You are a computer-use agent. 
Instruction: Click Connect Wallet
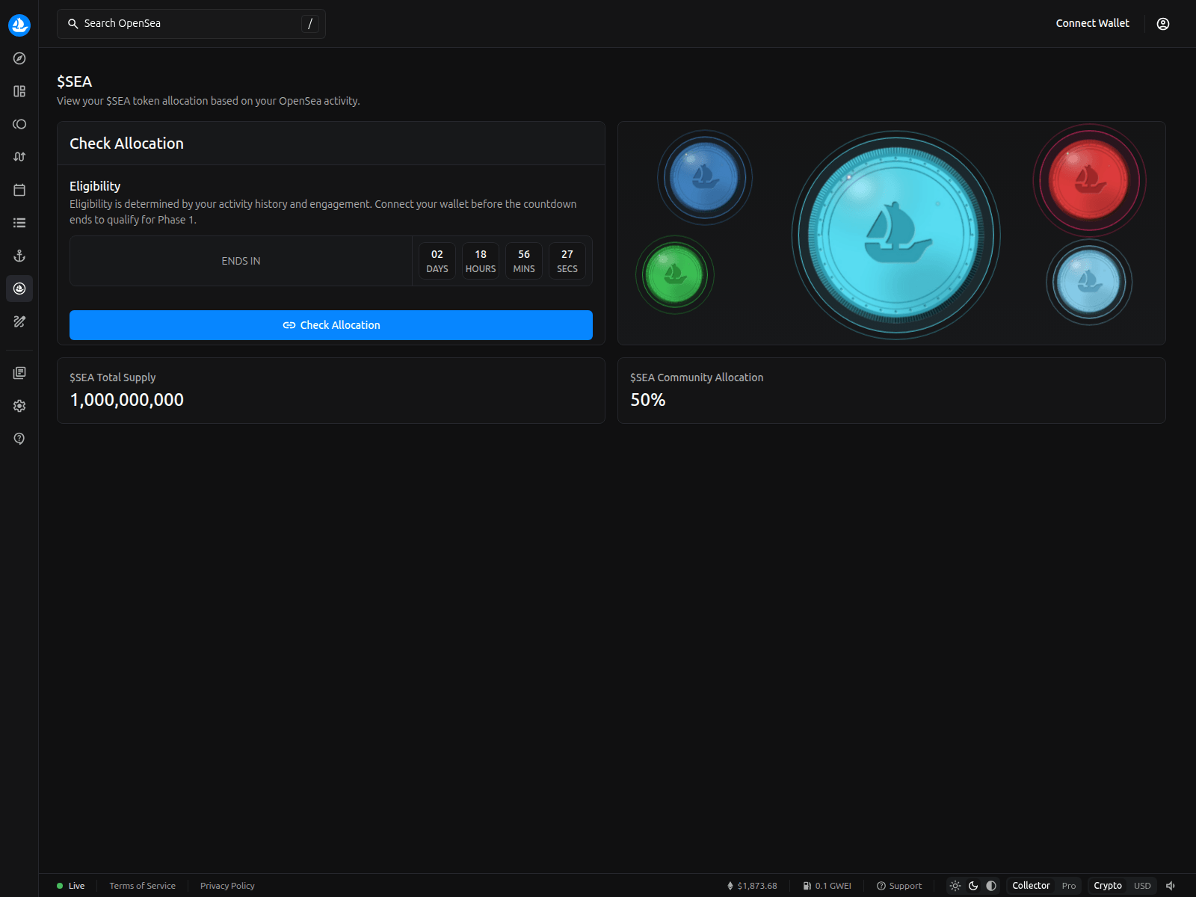pyautogui.click(x=1092, y=23)
